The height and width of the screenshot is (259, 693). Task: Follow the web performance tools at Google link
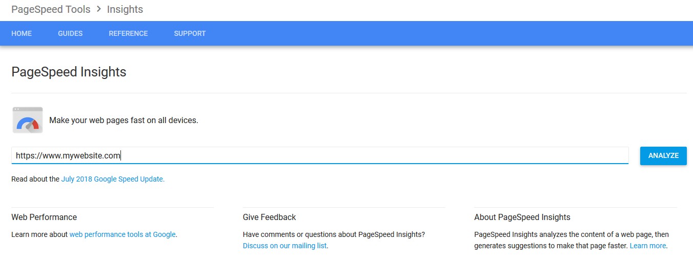click(x=123, y=234)
